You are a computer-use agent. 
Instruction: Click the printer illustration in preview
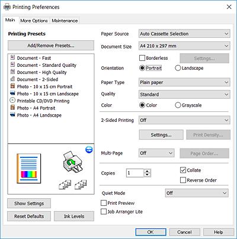pyautogui.click(x=73, y=162)
